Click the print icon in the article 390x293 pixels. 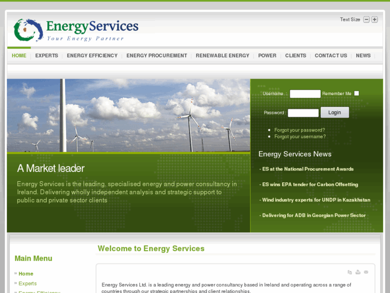[x=358, y=272]
